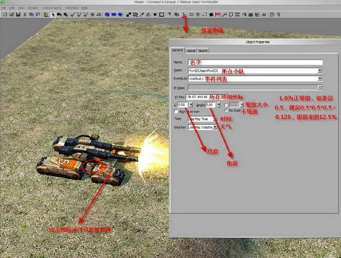Viewport: 341px width, 258px height.
Task: Select the eyedropper tool
Action: [x=142, y=15]
